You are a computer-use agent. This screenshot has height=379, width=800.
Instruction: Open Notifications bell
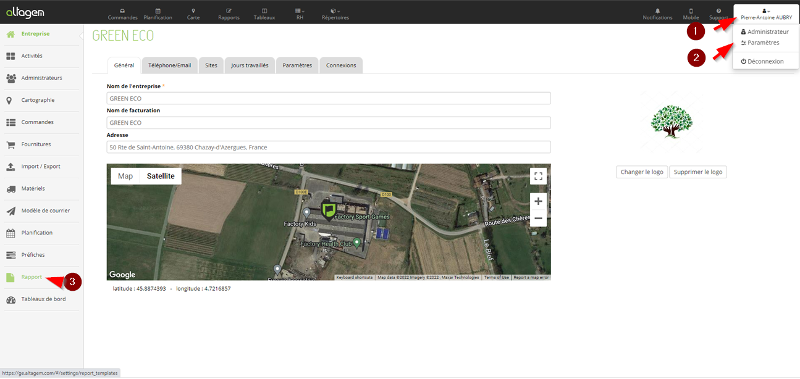pos(657,14)
